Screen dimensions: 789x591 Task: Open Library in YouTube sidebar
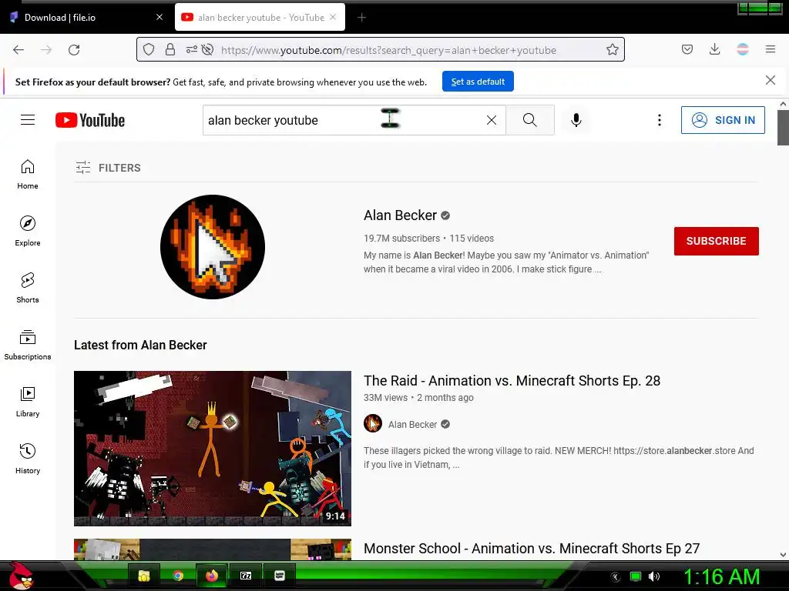tap(28, 402)
